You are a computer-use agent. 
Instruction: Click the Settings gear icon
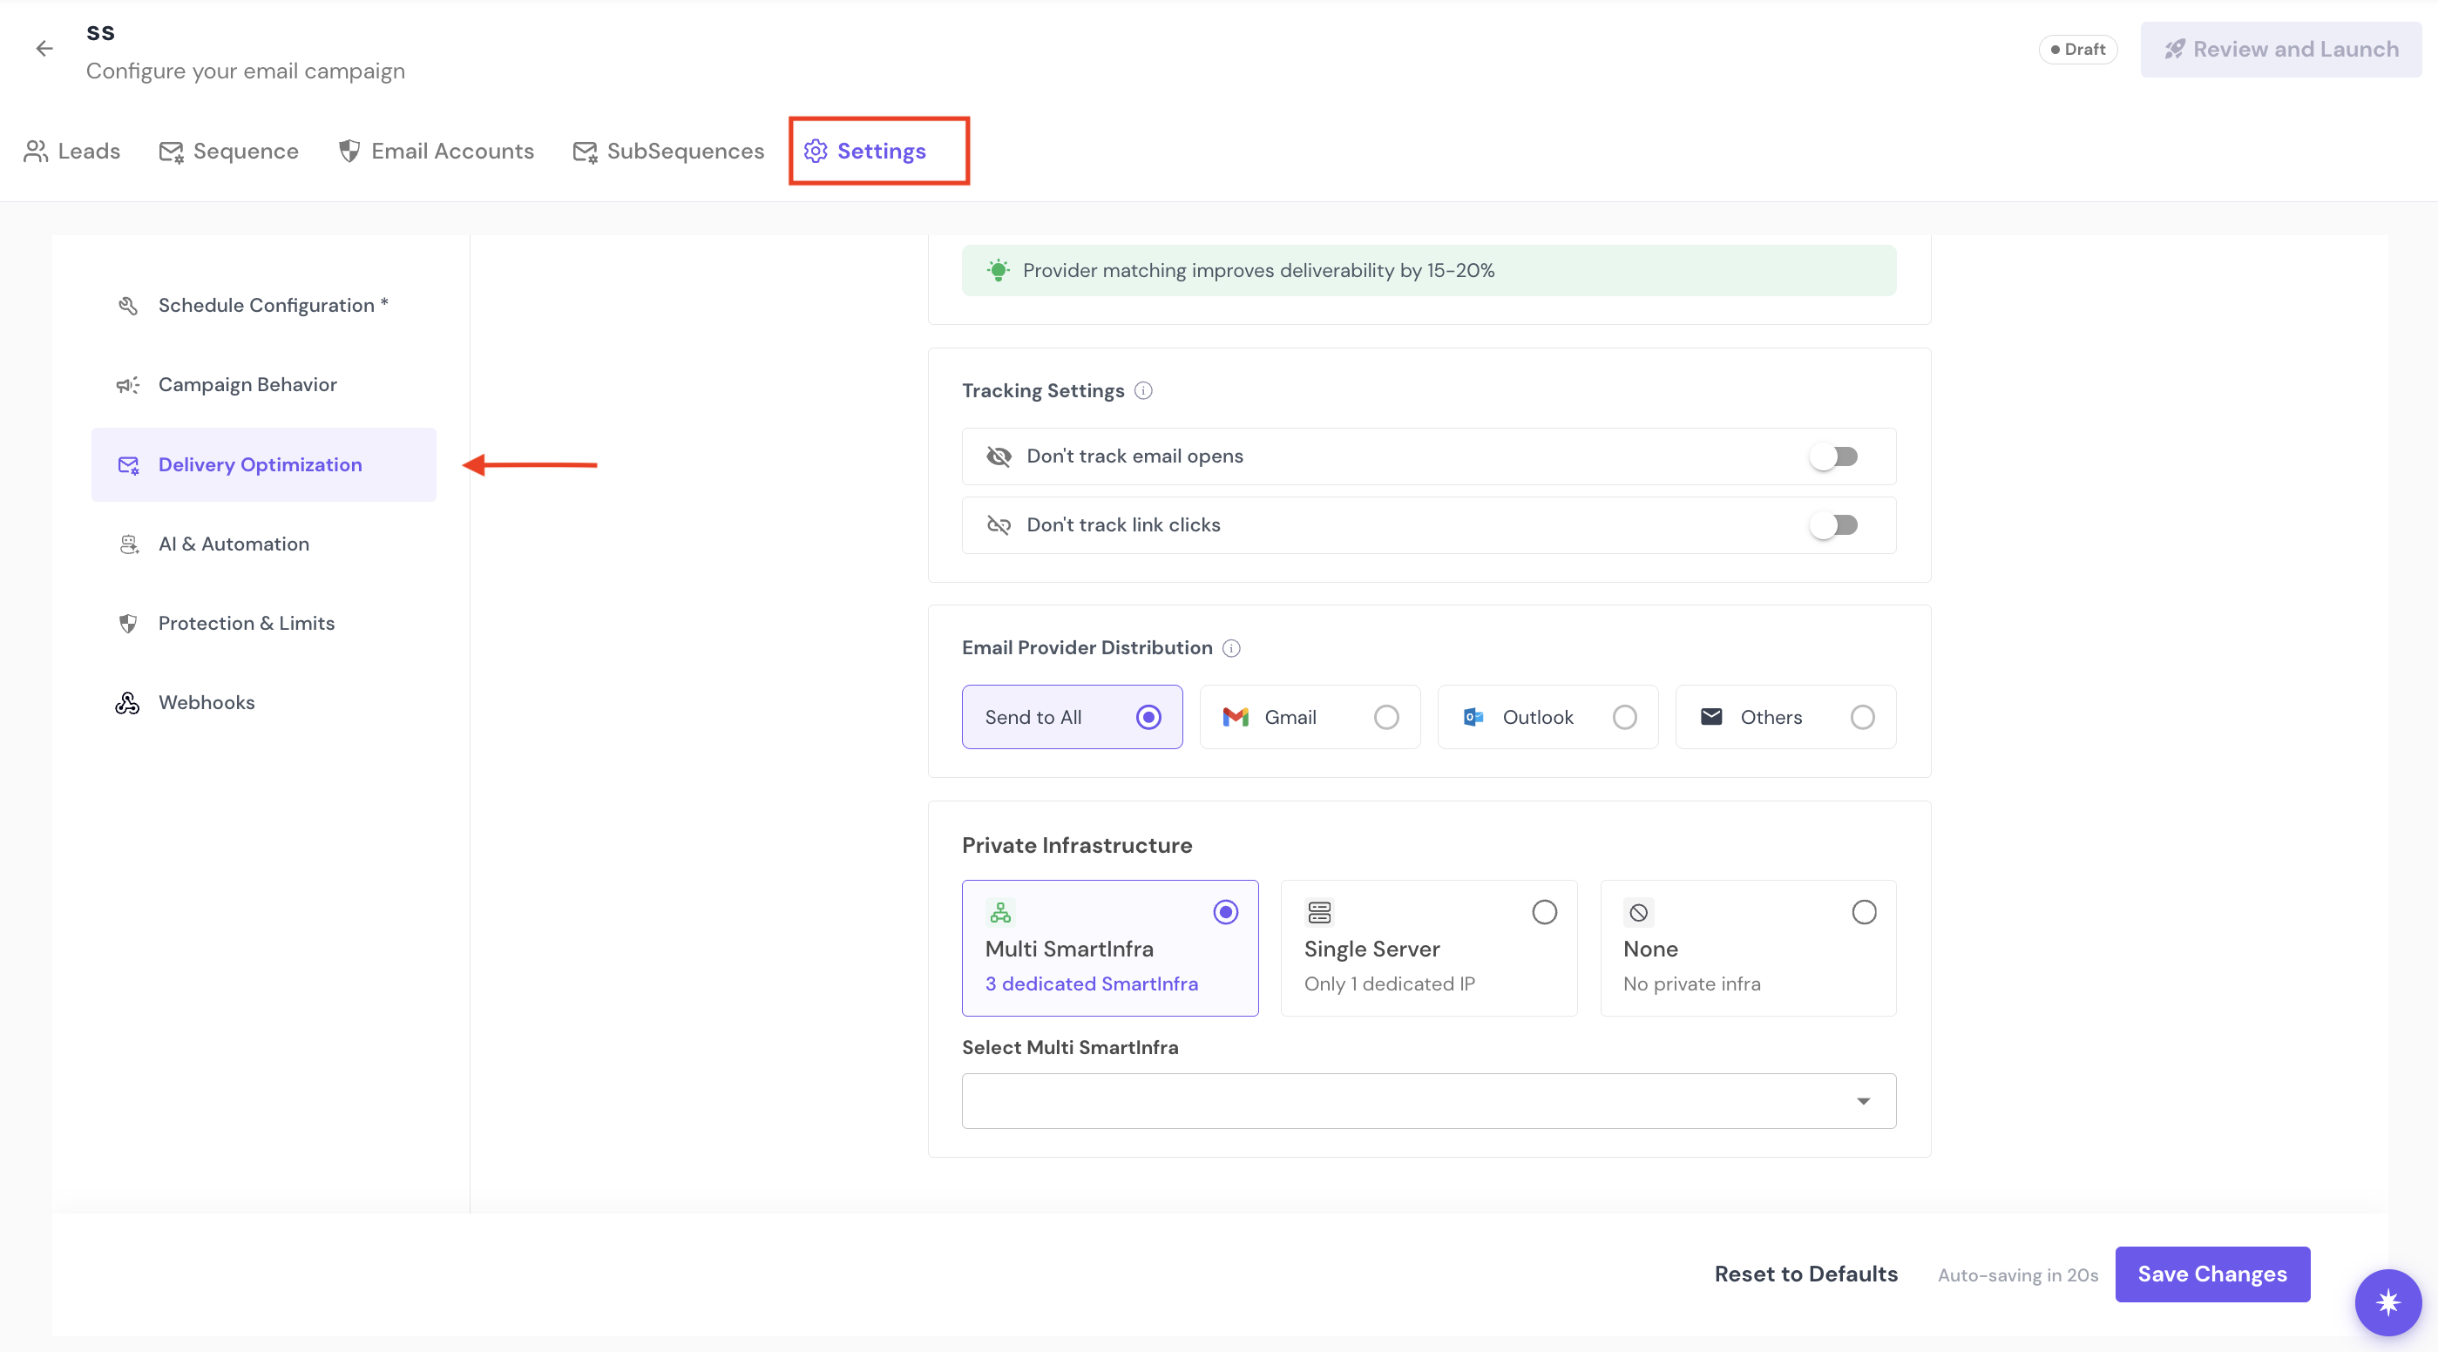tap(816, 152)
